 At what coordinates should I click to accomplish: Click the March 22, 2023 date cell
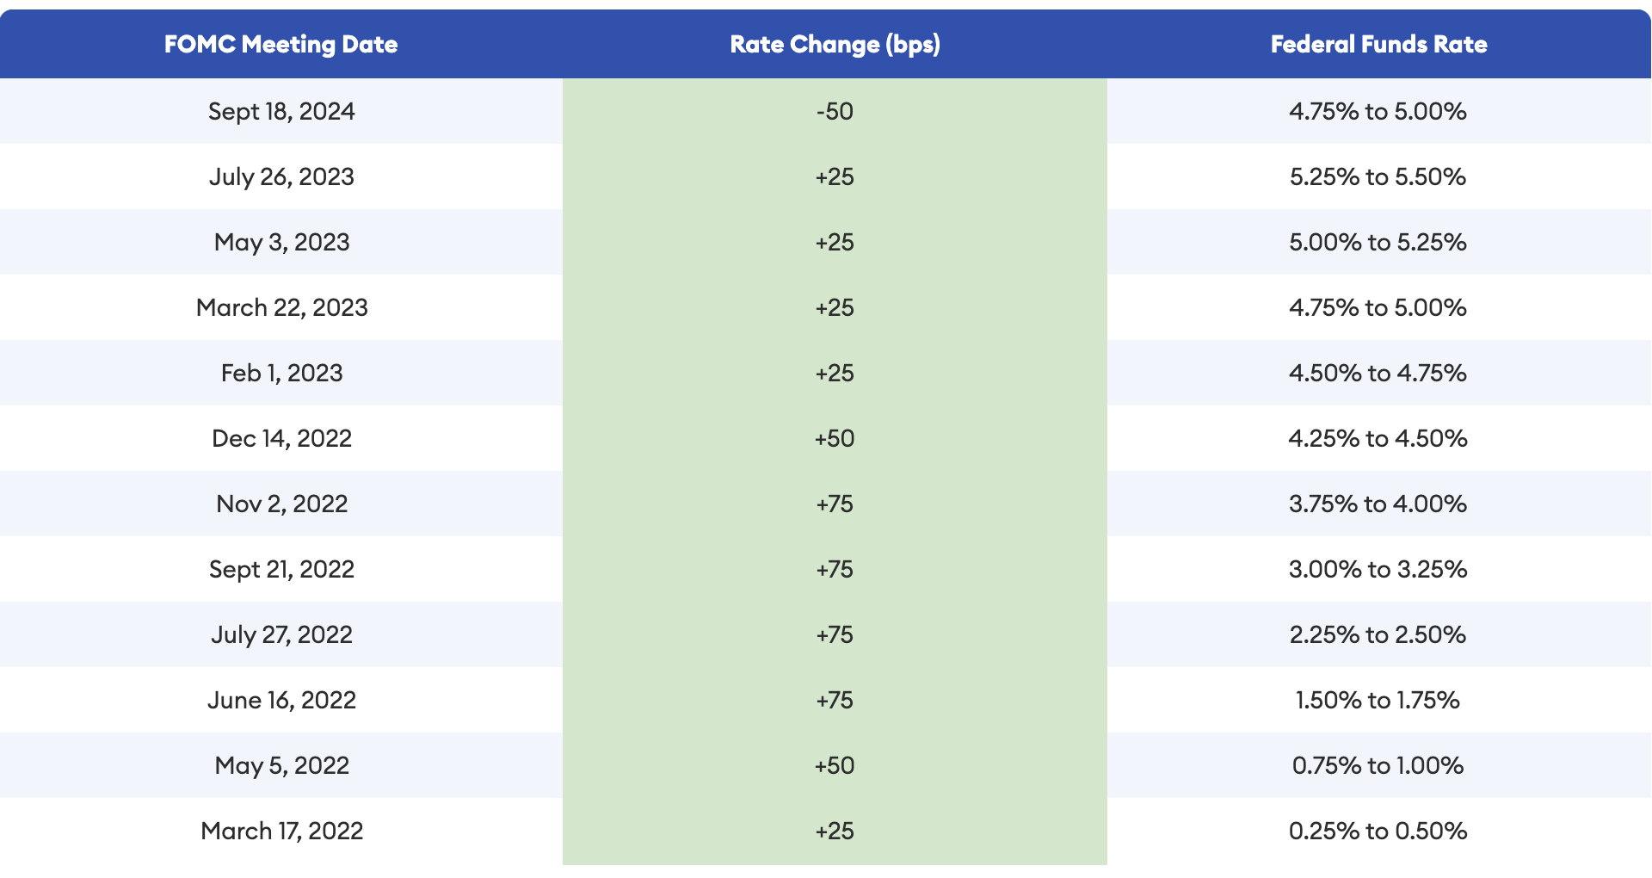click(x=281, y=307)
